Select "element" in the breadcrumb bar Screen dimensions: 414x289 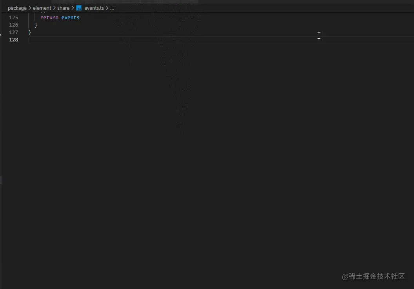[x=42, y=8]
